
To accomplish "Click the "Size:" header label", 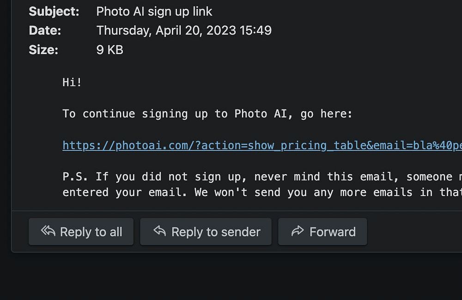I will (43, 50).
